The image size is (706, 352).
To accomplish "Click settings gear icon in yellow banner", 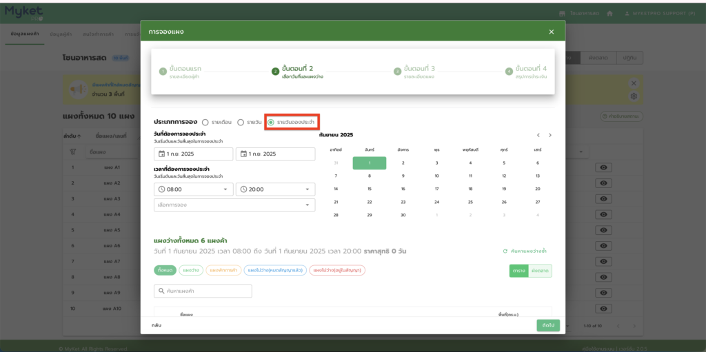I will click(x=634, y=96).
